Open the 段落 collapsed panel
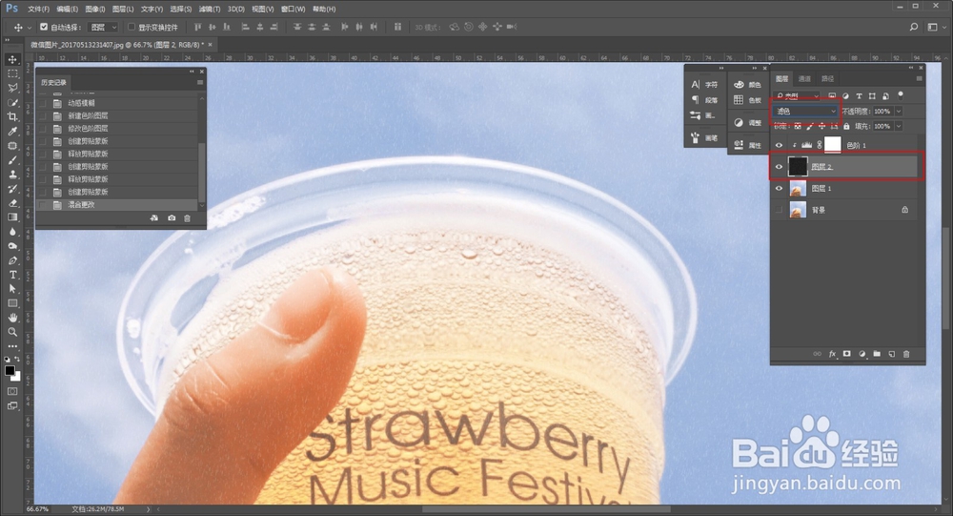The image size is (953, 516). click(705, 100)
